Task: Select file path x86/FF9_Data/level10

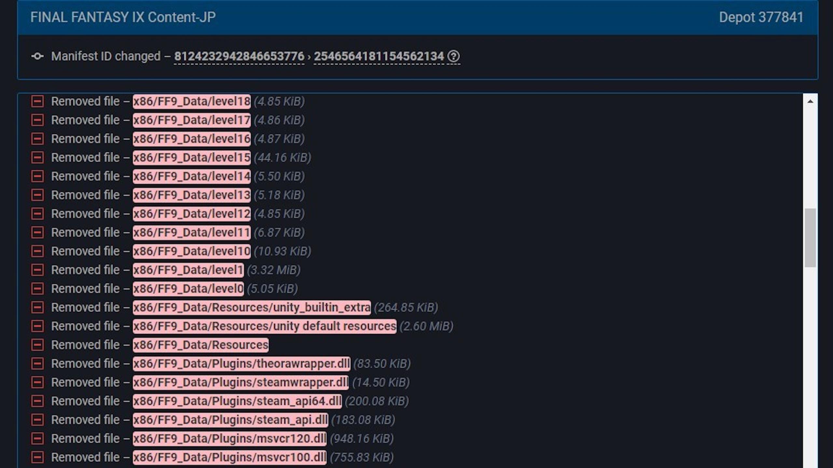Action: (x=192, y=251)
